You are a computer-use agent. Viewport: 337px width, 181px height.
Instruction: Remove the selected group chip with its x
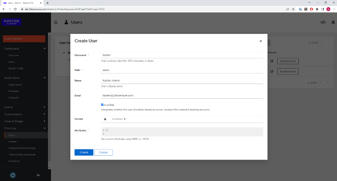pyautogui.click(x=125, y=119)
